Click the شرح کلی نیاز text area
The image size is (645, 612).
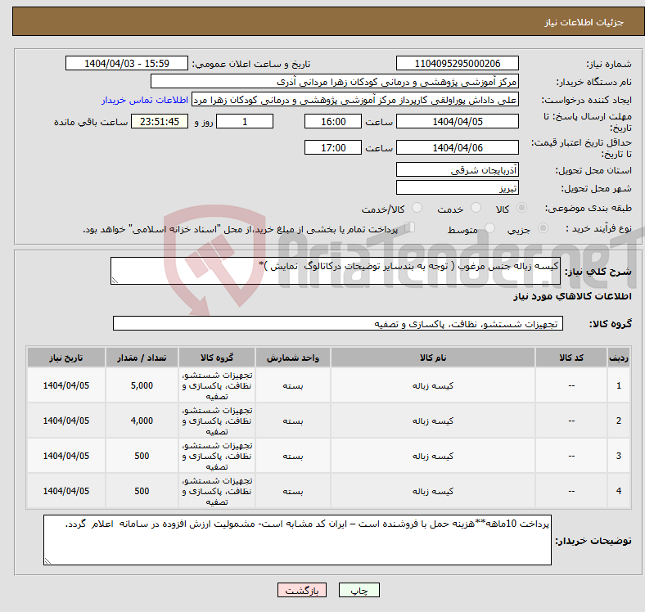click(x=336, y=271)
